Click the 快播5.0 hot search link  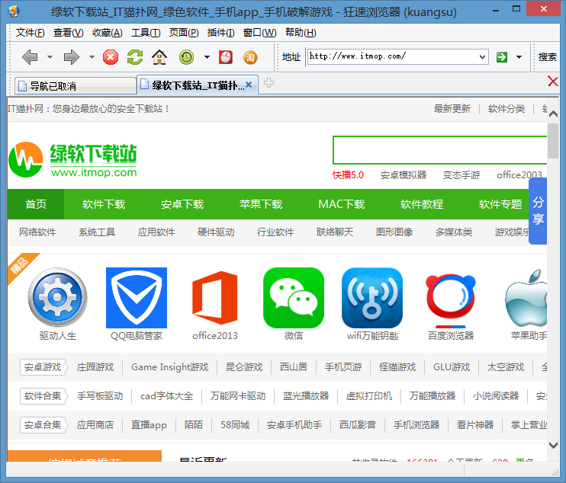[348, 174]
